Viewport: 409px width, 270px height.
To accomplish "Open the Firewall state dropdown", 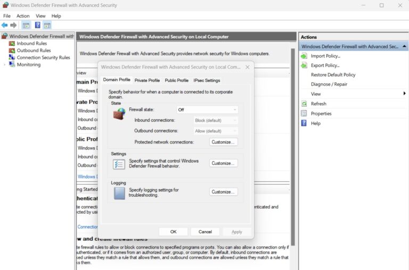I will tap(207, 110).
